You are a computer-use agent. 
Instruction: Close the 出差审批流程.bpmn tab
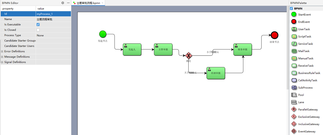102,3
